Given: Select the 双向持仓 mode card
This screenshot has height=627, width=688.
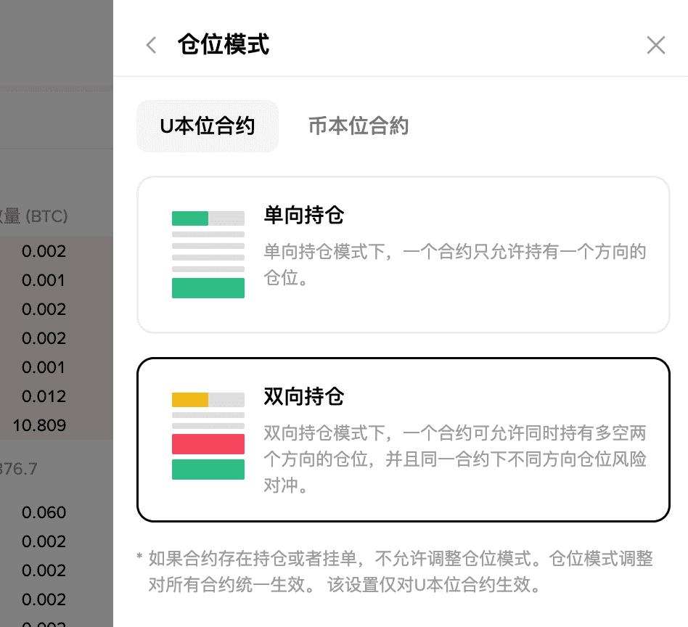Looking at the screenshot, I should tap(403, 440).
